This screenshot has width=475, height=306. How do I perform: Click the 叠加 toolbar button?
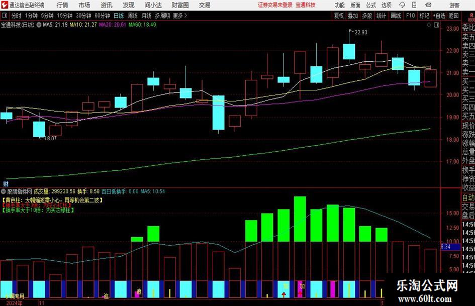click(x=353, y=16)
